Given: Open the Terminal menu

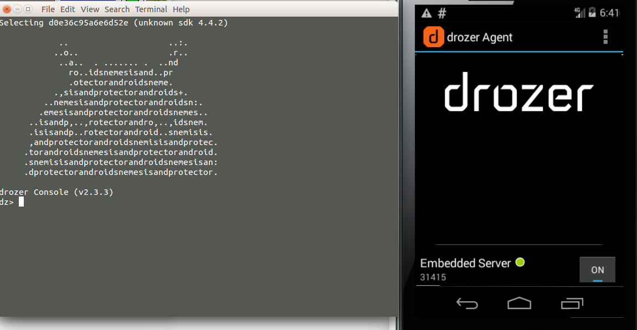Looking at the screenshot, I should coord(151,9).
